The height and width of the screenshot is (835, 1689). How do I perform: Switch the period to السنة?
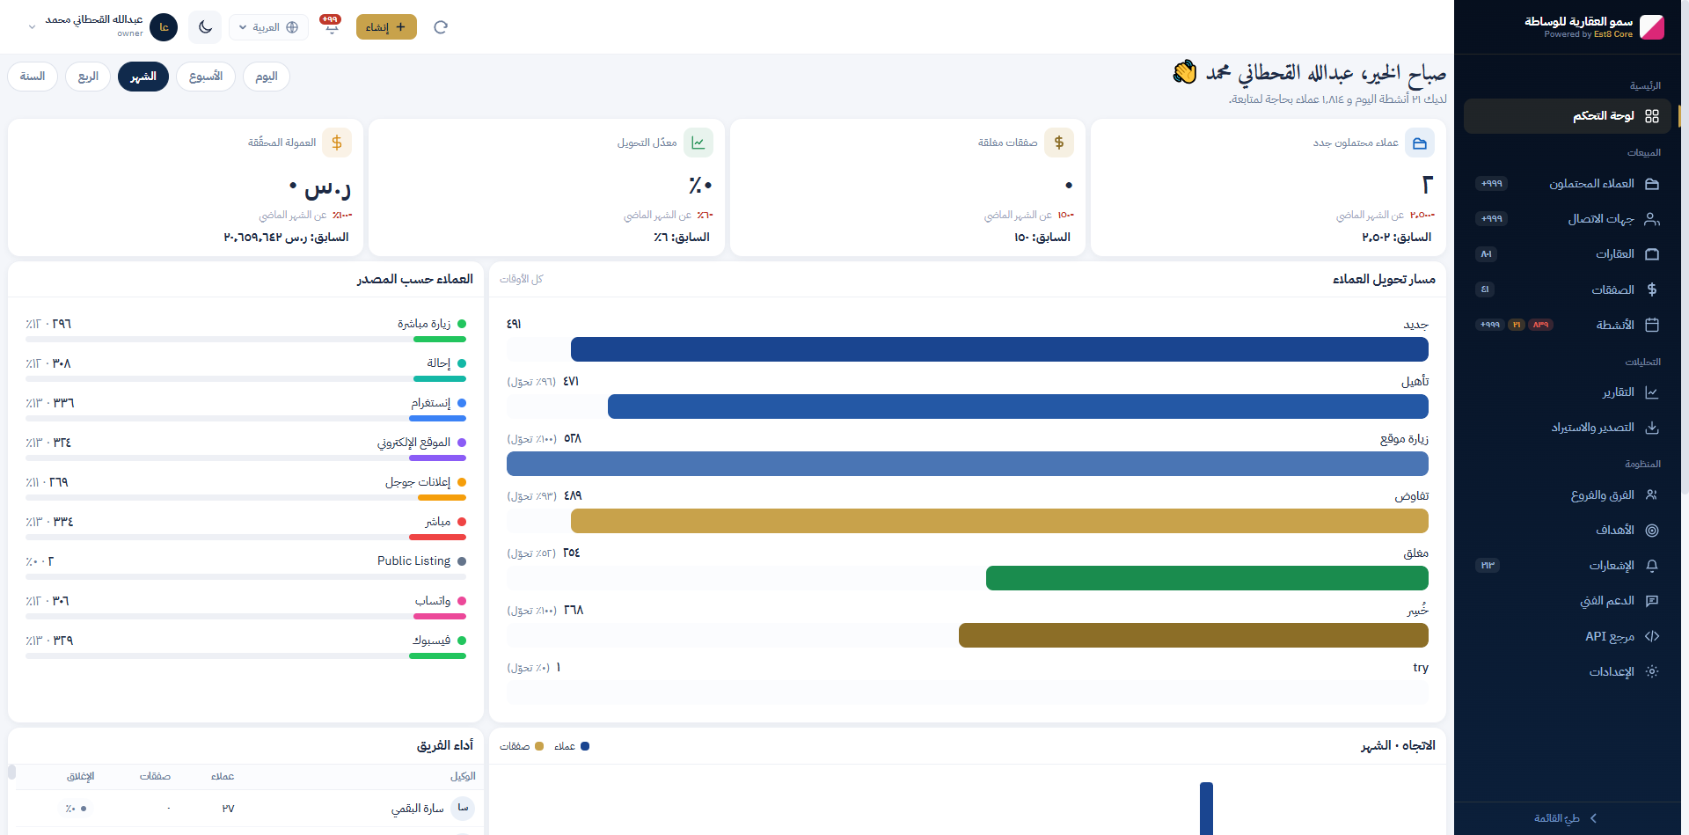tap(33, 77)
